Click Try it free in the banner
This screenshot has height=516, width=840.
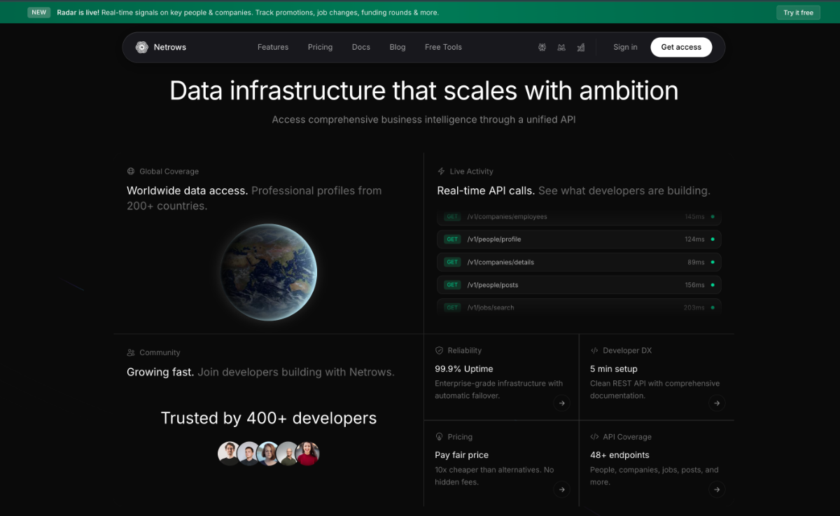[798, 13]
